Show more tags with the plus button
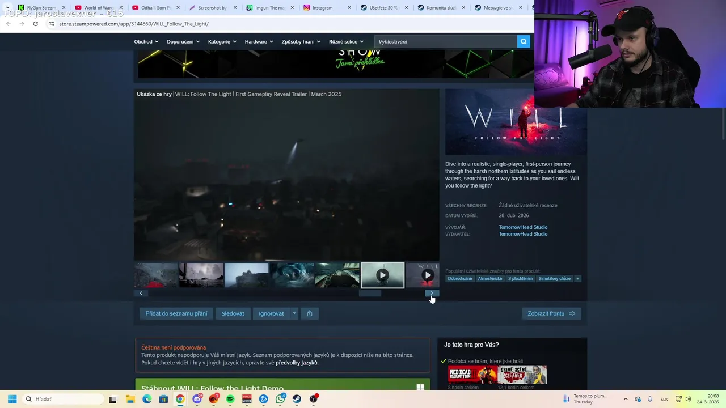This screenshot has height=408, width=726. pos(578,278)
